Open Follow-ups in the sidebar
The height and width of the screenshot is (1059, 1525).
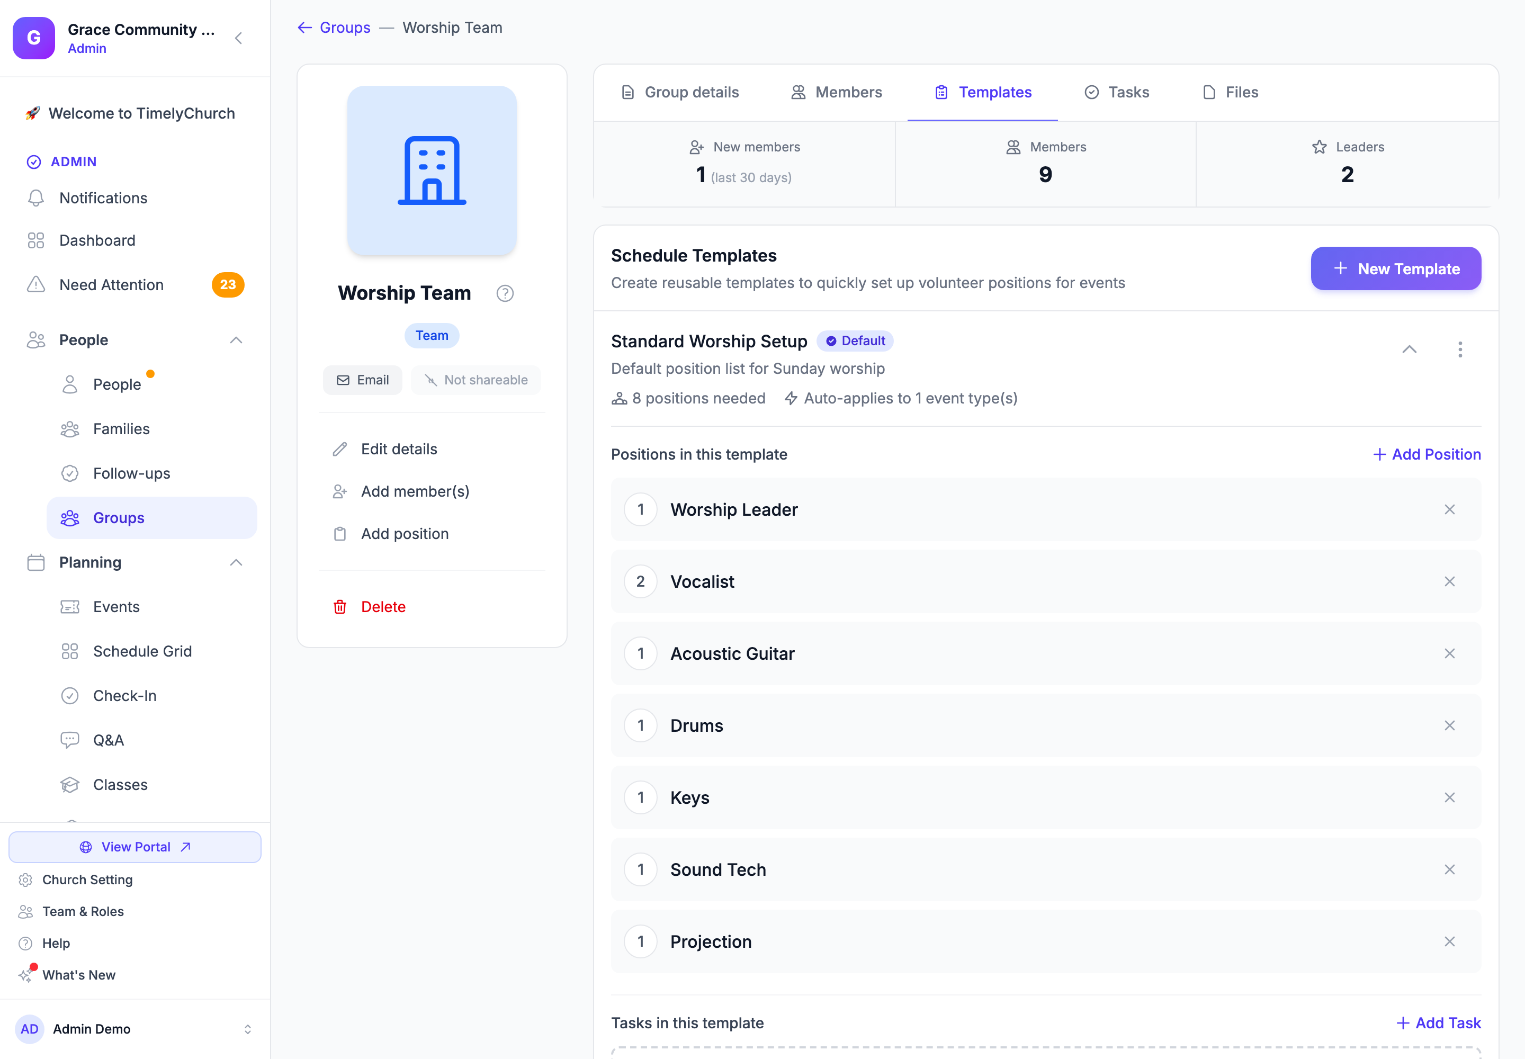[151, 474]
